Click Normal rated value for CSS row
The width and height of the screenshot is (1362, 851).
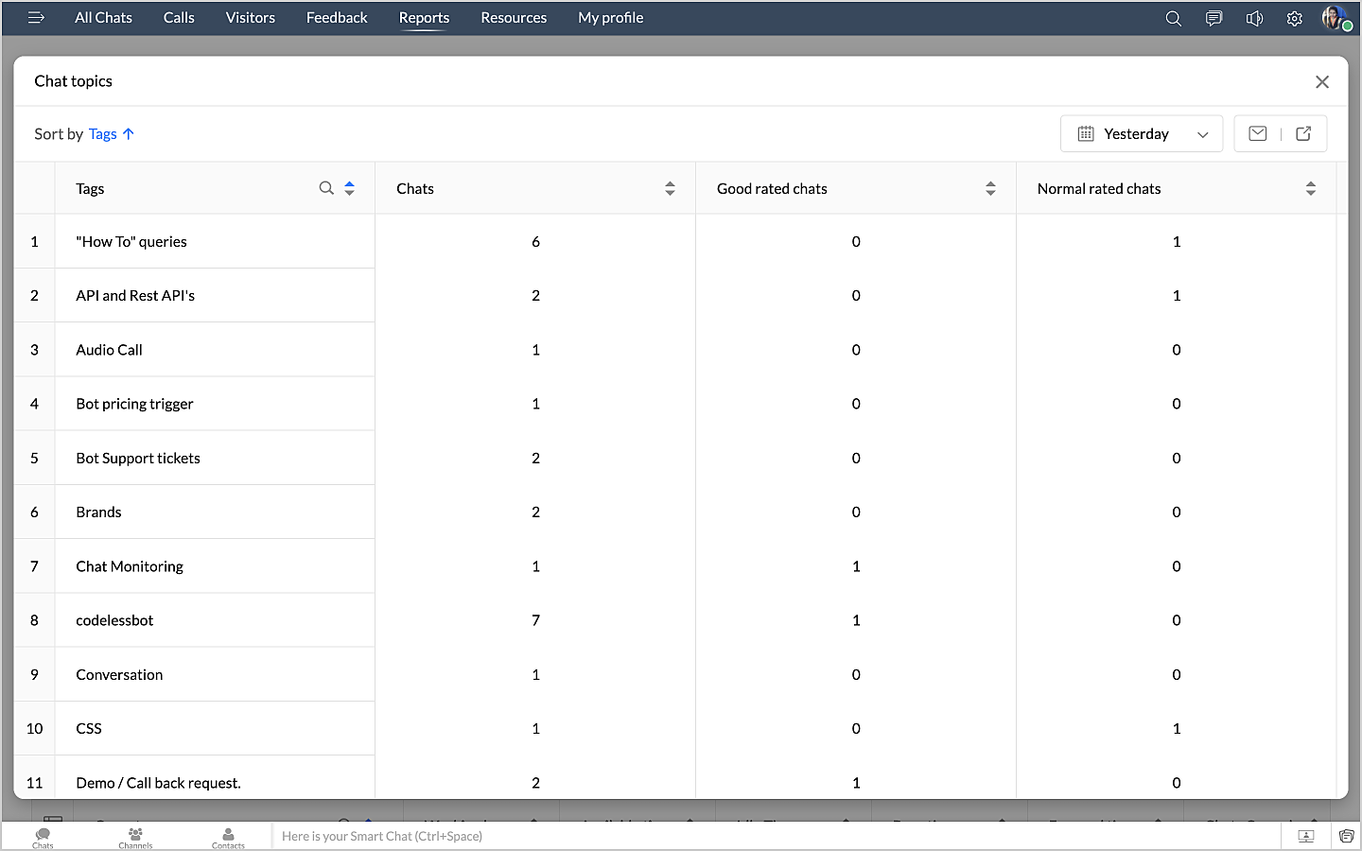tap(1177, 729)
